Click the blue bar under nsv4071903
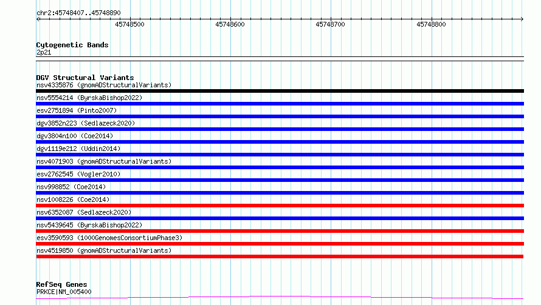This screenshot has height=305, width=541. tap(280, 167)
